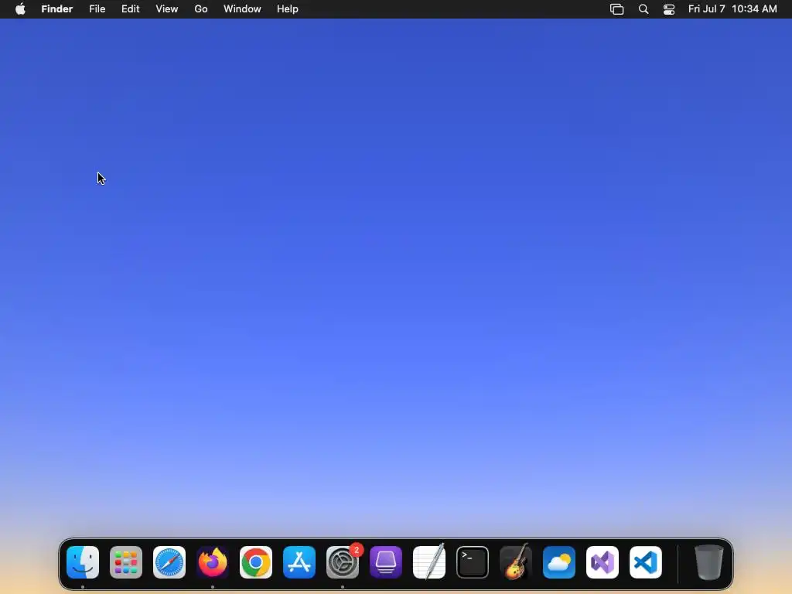Open the Help menu
This screenshot has width=792, height=594.
[x=288, y=9]
